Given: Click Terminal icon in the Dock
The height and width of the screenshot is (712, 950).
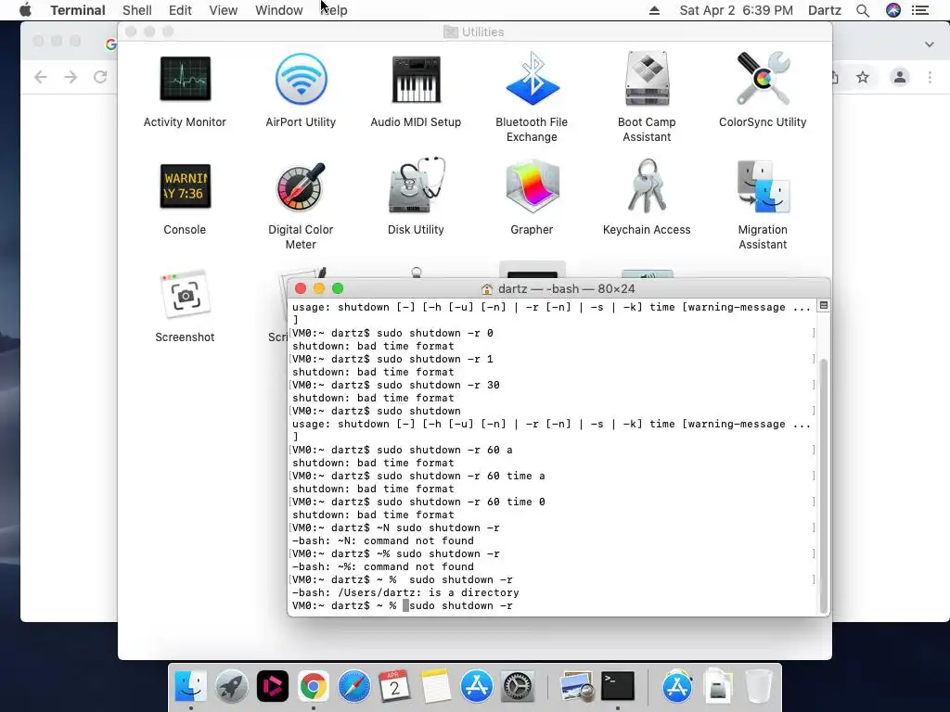Looking at the screenshot, I should coord(617,686).
